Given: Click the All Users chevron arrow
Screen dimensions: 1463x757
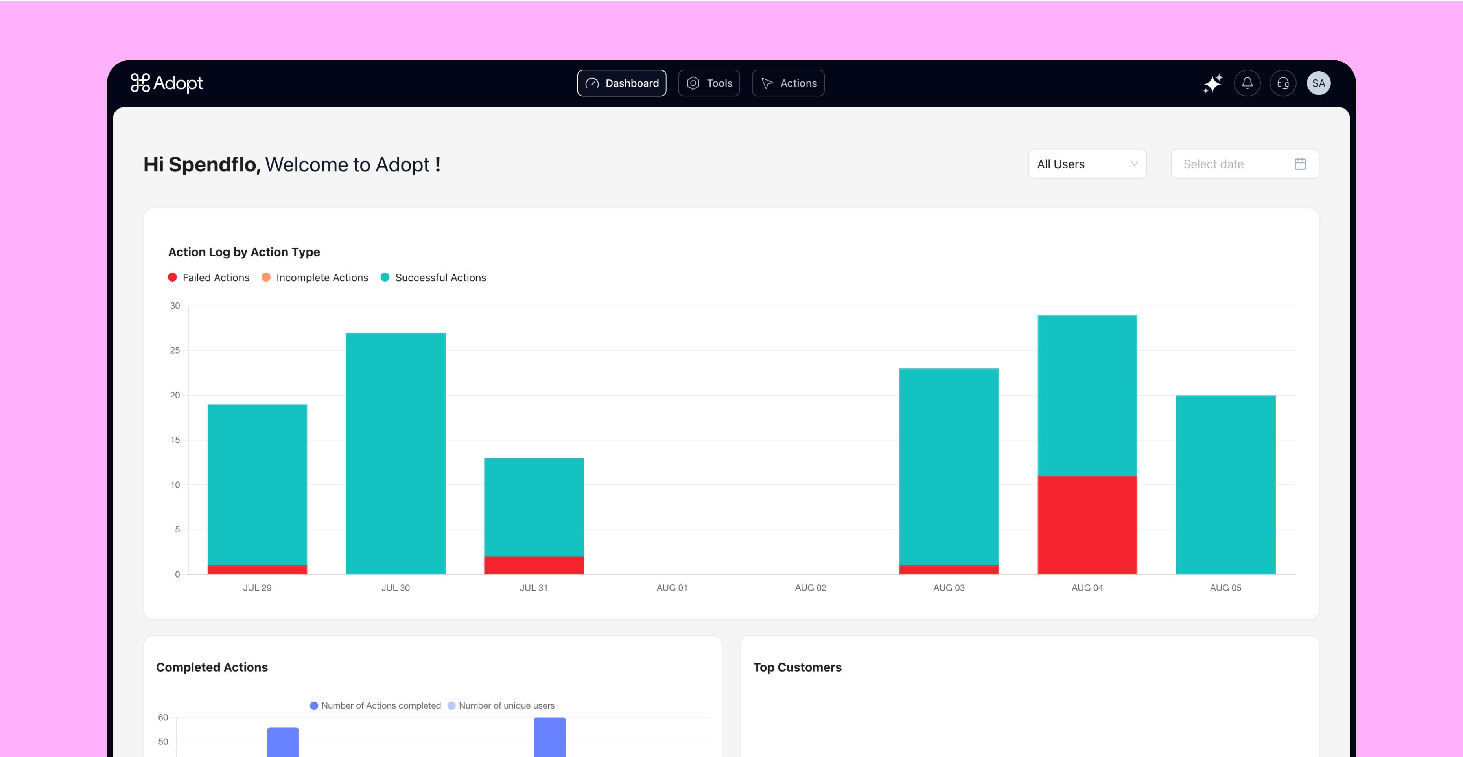Looking at the screenshot, I should click(1134, 164).
